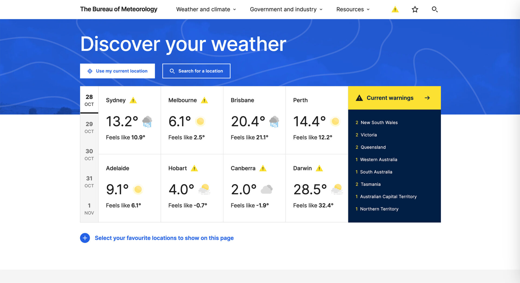
Task: Click the warning icon next to Hobart
Action: [x=194, y=168]
